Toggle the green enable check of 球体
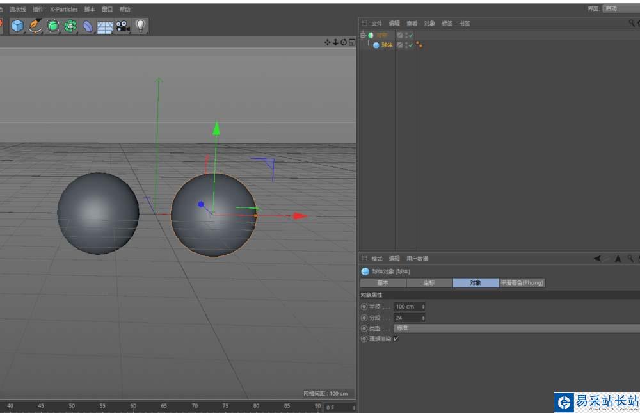This screenshot has width=640, height=413. click(411, 45)
